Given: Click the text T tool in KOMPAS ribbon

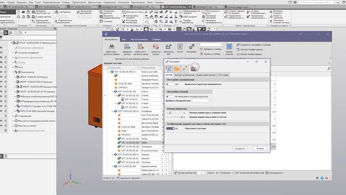Looking at the screenshot, I should tap(176, 22).
